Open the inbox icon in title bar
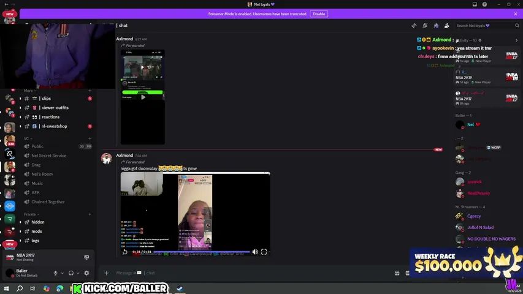Image resolution: width=523 pixels, height=294 pixels. (475, 4)
